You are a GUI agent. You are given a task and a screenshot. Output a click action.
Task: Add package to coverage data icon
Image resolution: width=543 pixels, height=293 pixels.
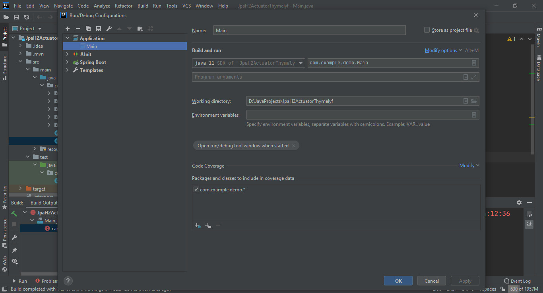(208, 225)
